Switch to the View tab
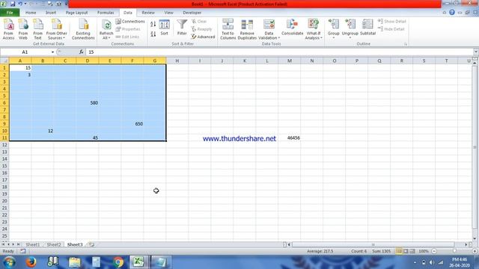Viewport: 479px width, 269px height. click(168, 13)
